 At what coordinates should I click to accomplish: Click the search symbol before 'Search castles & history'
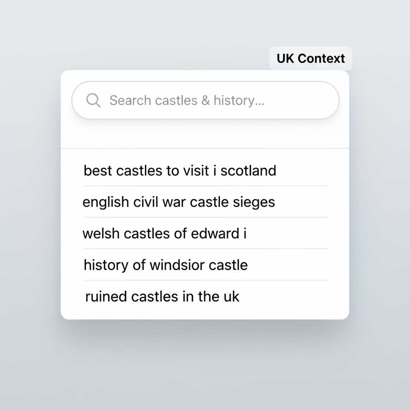point(93,100)
